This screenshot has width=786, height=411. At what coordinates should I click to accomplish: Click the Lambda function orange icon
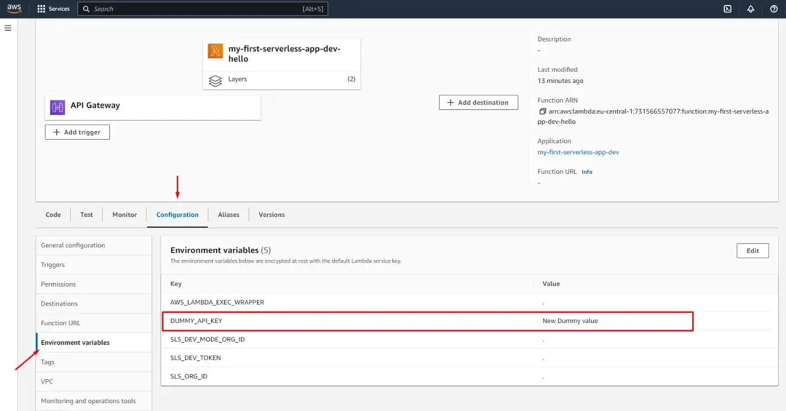[215, 51]
